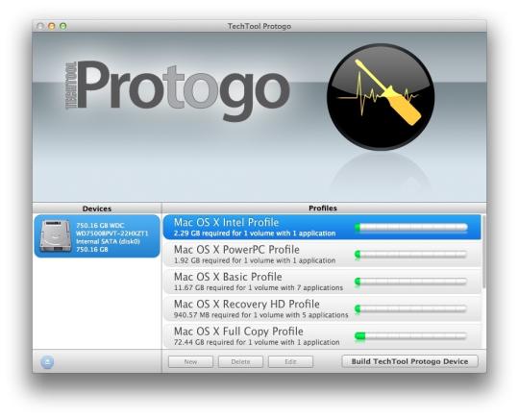
Task: Click the Devices column header
Action: tap(97, 209)
